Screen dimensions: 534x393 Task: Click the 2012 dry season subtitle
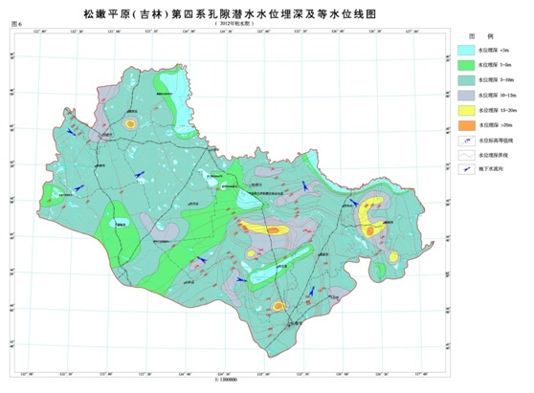click(x=234, y=24)
